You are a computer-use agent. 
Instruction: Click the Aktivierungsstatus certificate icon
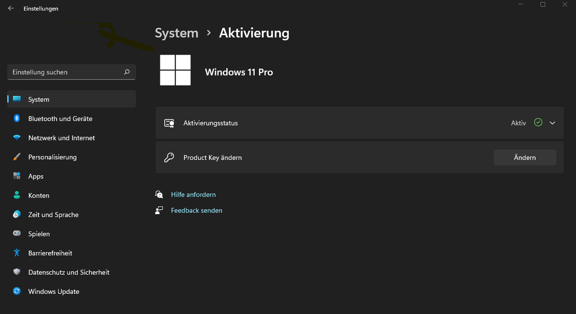click(169, 123)
